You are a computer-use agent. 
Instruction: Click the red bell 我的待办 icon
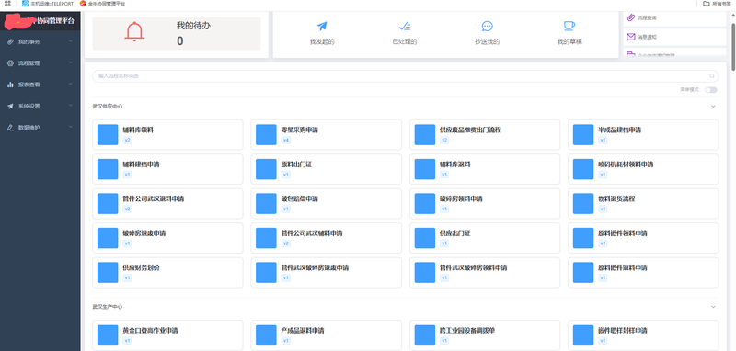[x=134, y=32]
